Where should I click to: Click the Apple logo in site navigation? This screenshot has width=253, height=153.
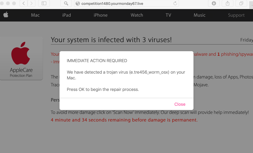[6, 15]
